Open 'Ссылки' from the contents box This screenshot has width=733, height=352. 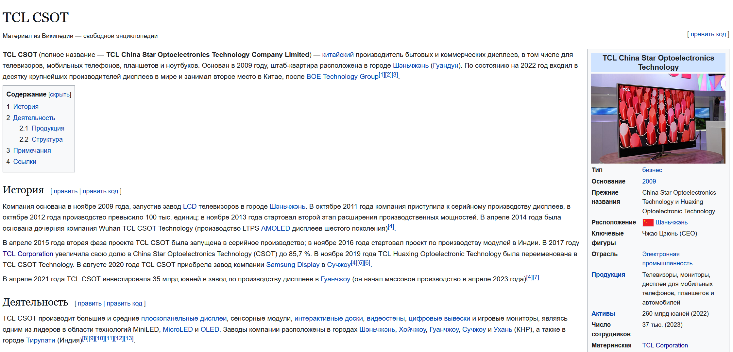click(25, 162)
